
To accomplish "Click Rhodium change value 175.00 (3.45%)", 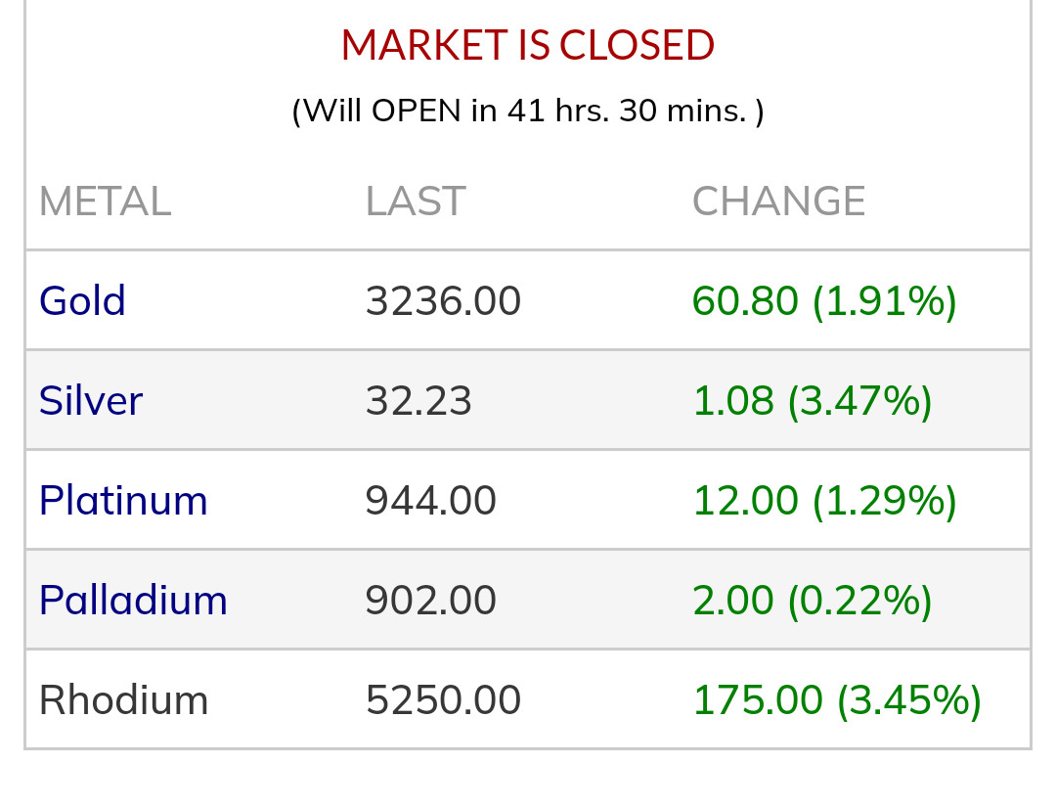I will (837, 700).
